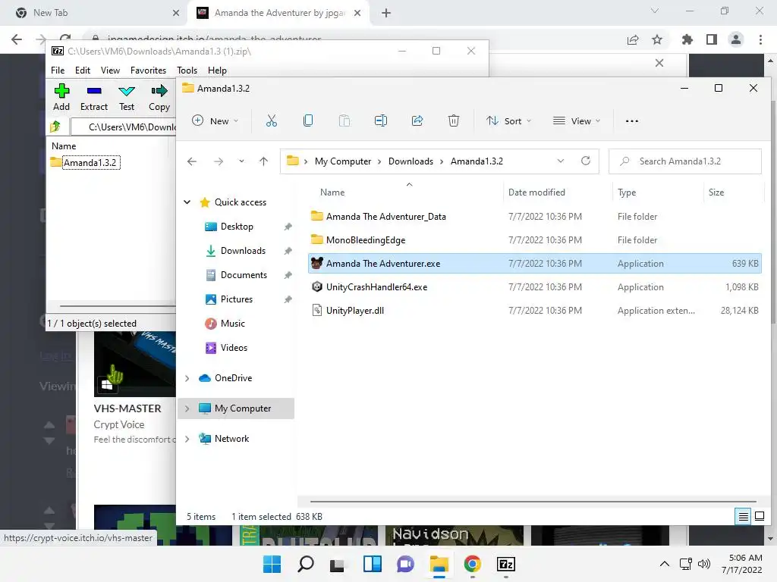Open Documents in Quick access sidebar
The width and height of the screenshot is (777, 582).
[244, 274]
